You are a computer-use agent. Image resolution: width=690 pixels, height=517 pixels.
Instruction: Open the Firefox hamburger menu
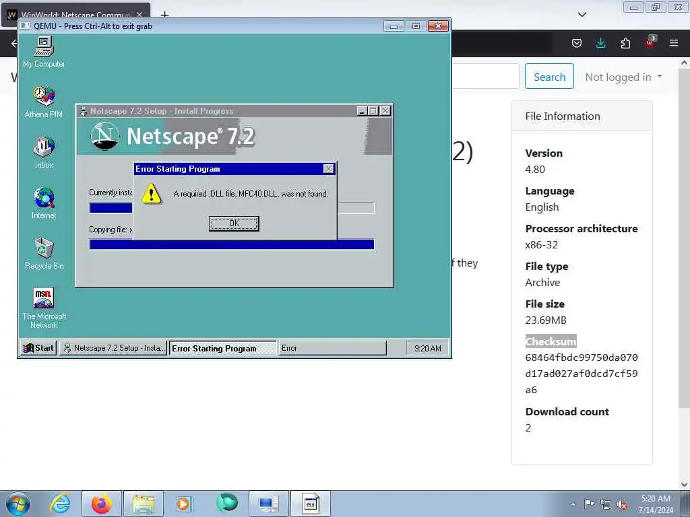[674, 43]
